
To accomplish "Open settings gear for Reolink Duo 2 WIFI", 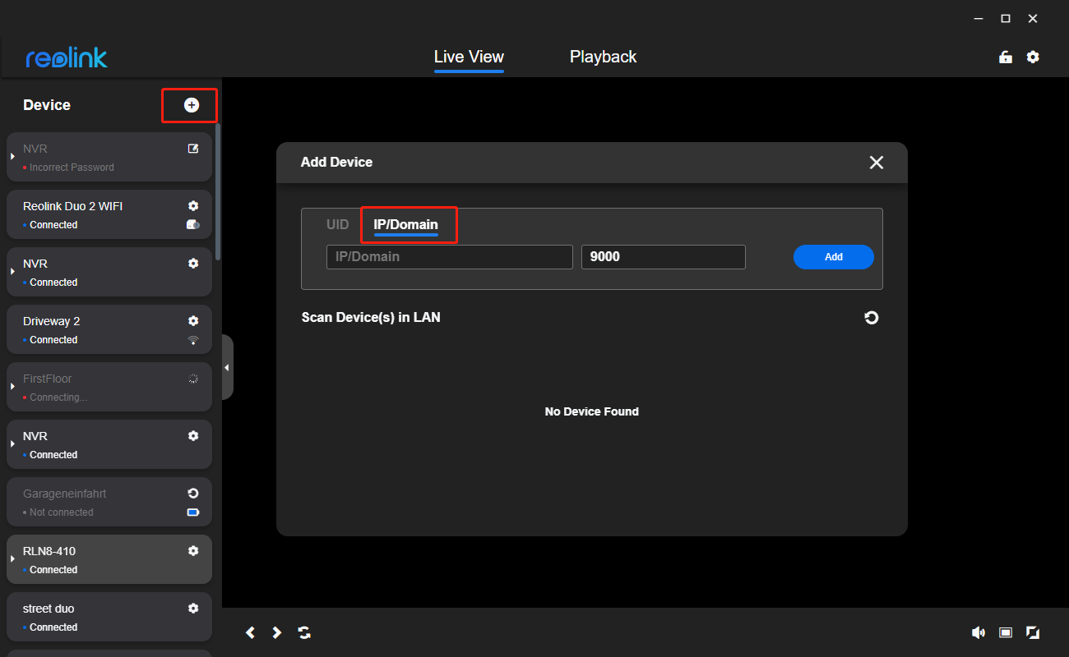I will point(193,206).
